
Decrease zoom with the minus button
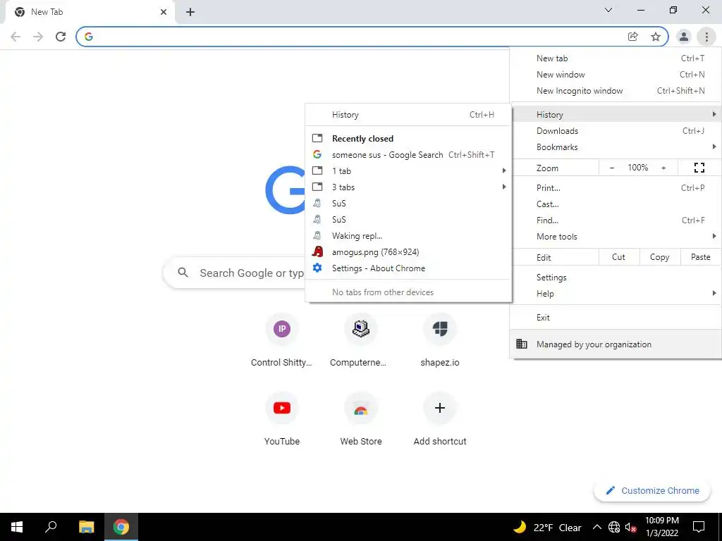click(612, 168)
